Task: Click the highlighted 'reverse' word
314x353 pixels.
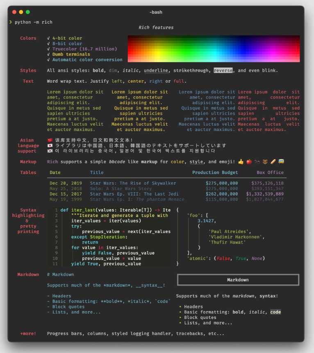Action: [223, 70]
